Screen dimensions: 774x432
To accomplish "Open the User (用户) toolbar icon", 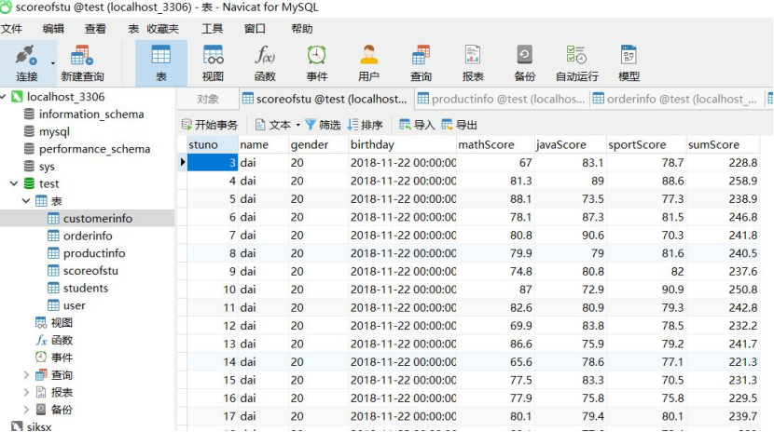I will point(368,63).
